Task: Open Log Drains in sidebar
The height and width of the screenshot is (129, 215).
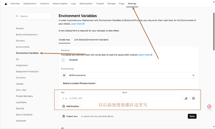Action: (x=21, y=103)
